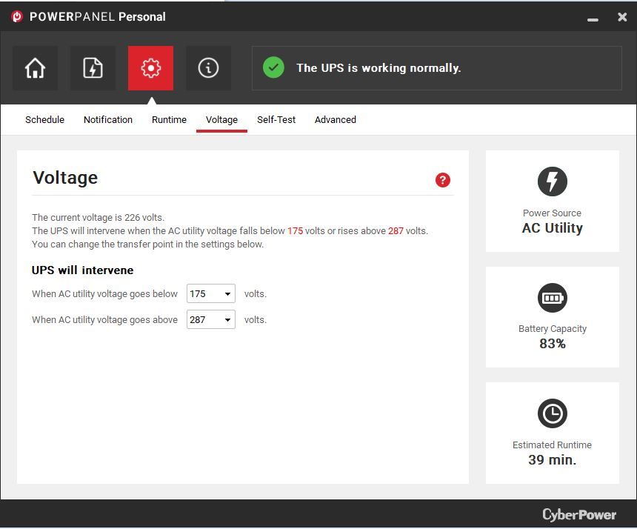Minimize the PowerPanel Personal window

coord(593,19)
